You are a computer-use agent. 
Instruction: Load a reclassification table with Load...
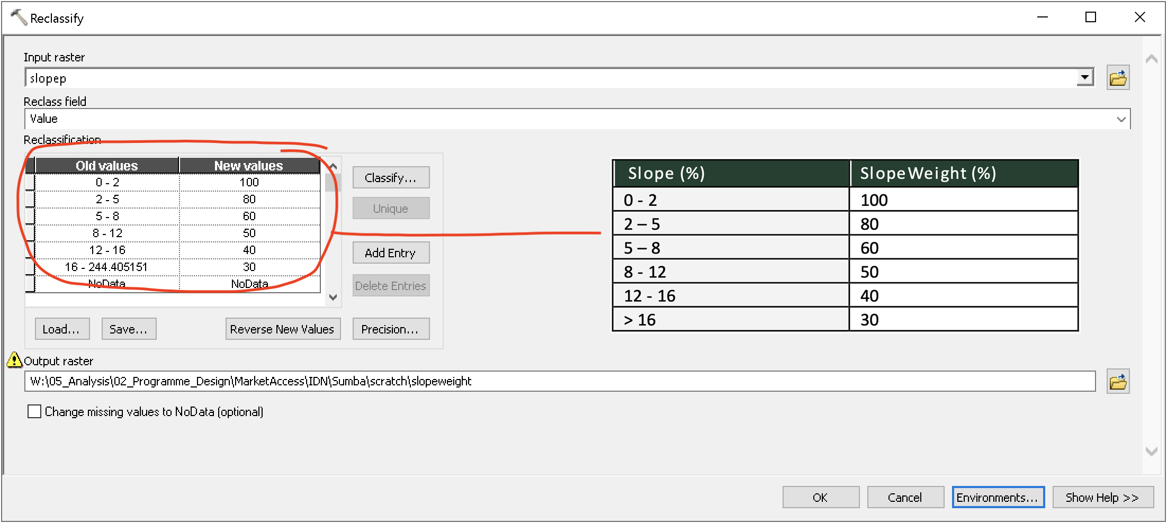(62, 329)
